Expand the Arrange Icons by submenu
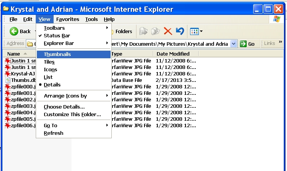 (74, 96)
